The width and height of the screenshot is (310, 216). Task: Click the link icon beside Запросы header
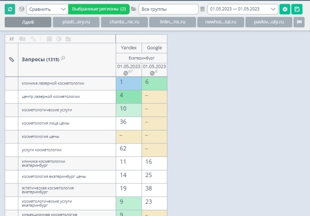(x=11, y=59)
